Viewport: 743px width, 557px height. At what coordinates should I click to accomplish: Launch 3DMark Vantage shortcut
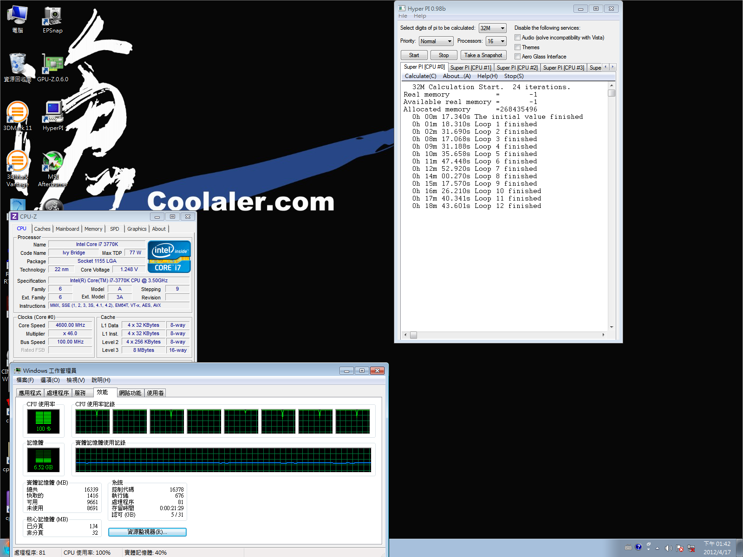(18, 168)
